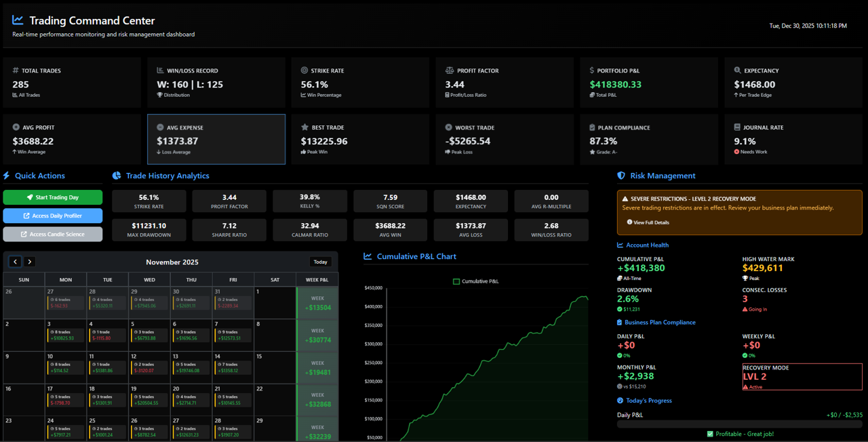Open Access Daily Profiler

(53, 216)
